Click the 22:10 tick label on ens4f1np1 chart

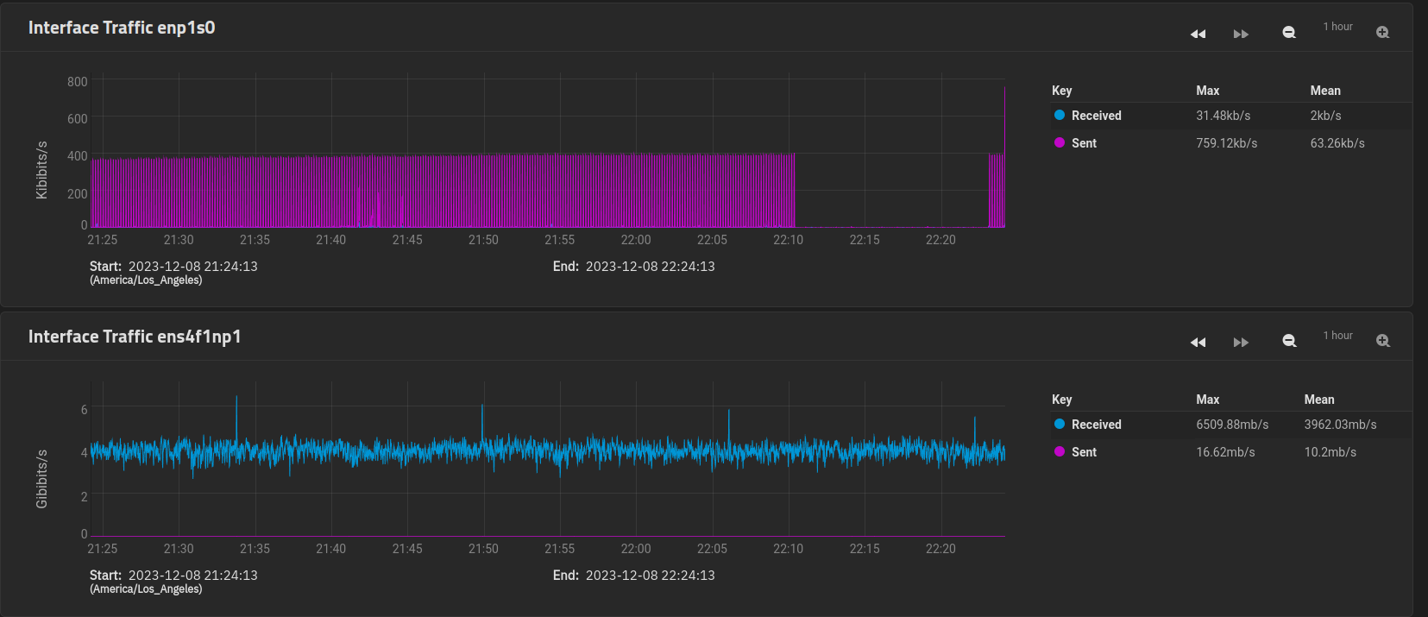point(788,549)
